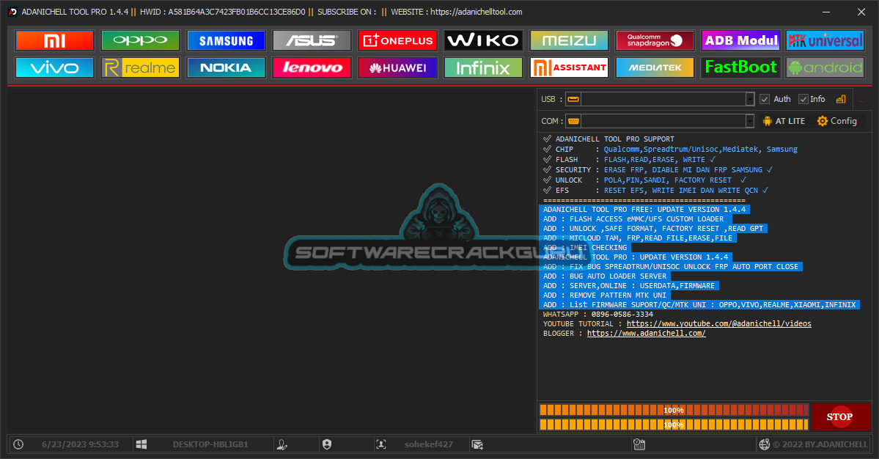Image resolution: width=879 pixels, height=459 pixels.
Task: Click the COM port icon
Action: pyautogui.click(x=573, y=121)
